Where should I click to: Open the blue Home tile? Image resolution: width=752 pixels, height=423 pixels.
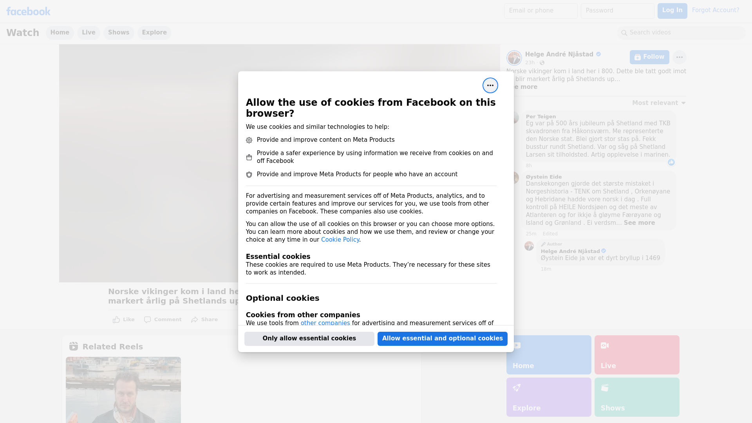click(x=548, y=355)
